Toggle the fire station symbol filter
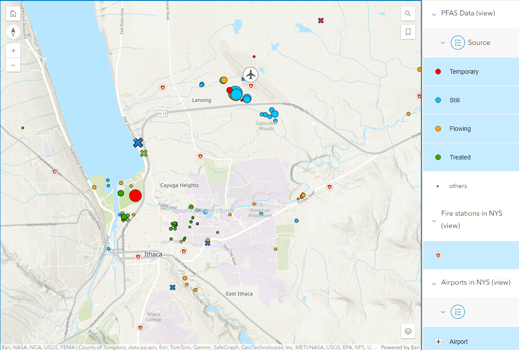519x350 pixels. [x=438, y=255]
